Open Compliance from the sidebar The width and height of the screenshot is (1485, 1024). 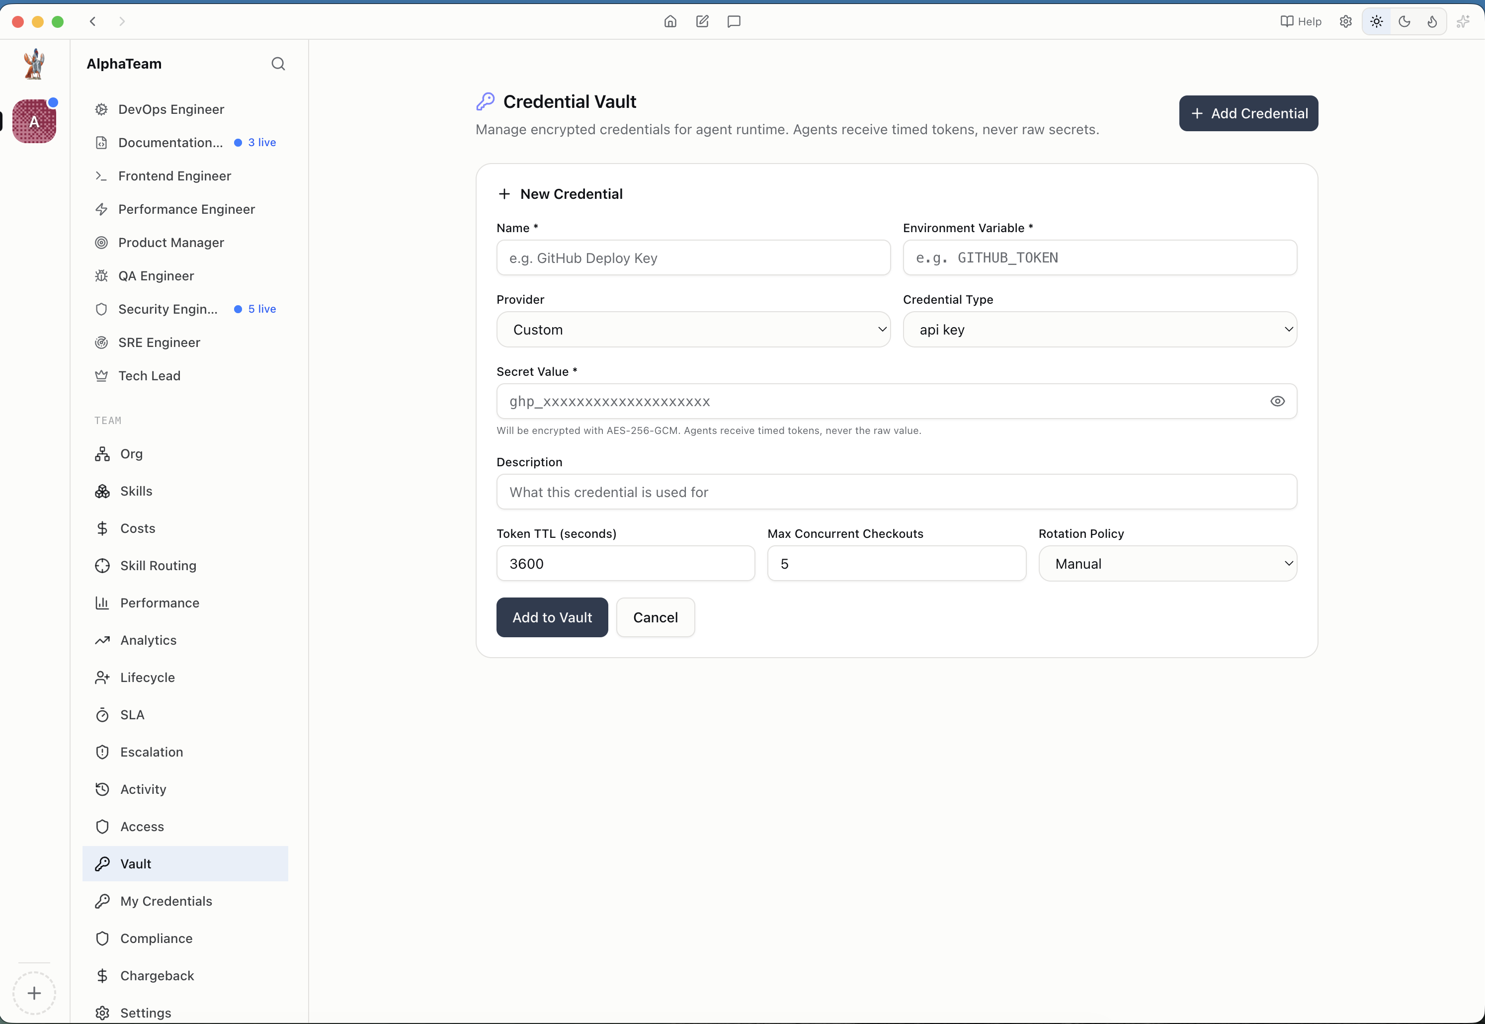156,938
